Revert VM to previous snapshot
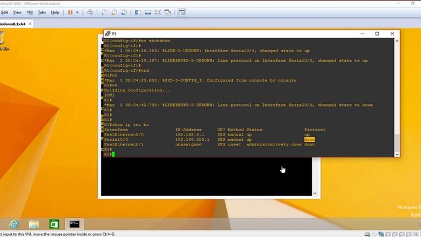This screenshot has width=421, height=237. [114, 13]
